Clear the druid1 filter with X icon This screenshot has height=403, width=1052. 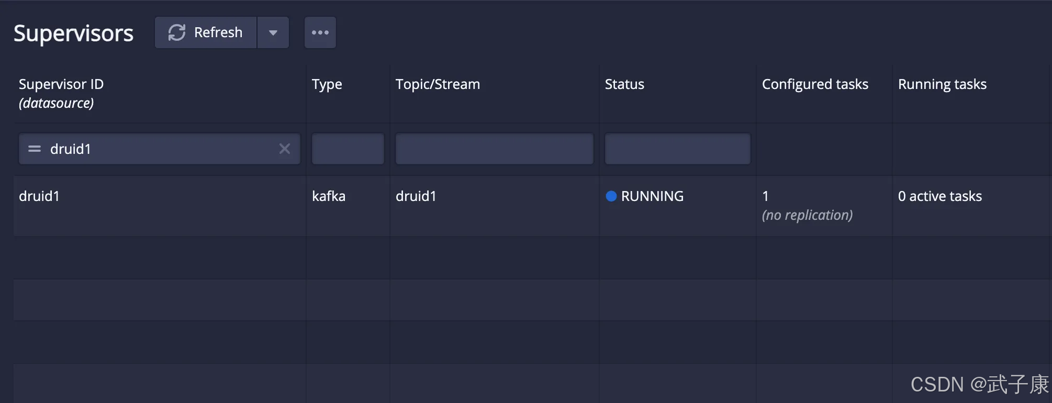click(285, 149)
